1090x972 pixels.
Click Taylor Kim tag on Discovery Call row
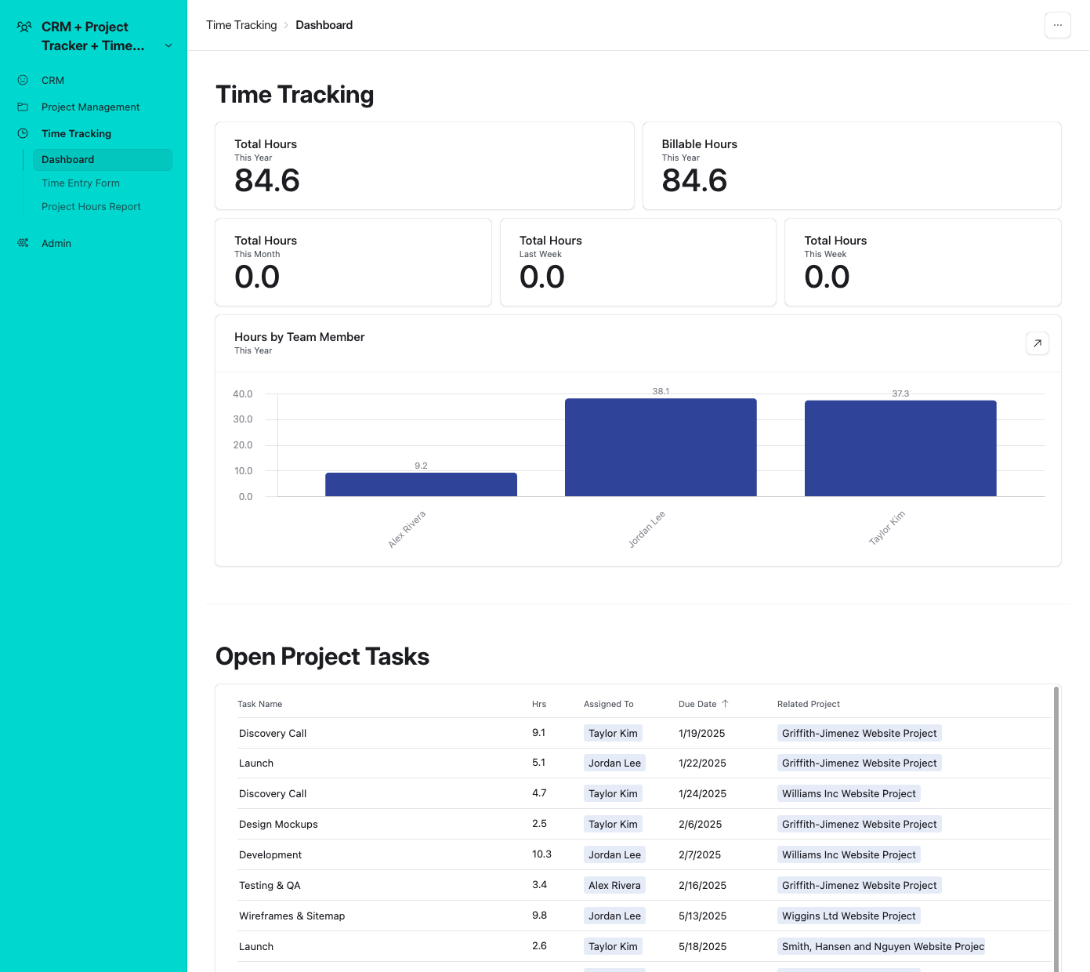pyautogui.click(x=613, y=733)
